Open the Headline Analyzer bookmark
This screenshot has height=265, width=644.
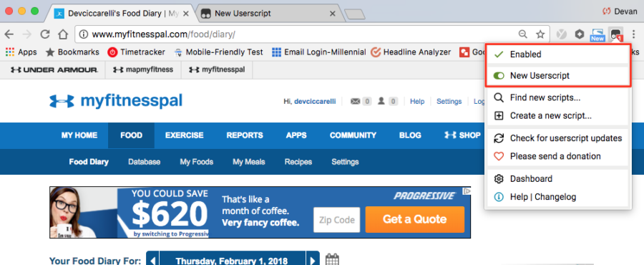[x=411, y=52]
